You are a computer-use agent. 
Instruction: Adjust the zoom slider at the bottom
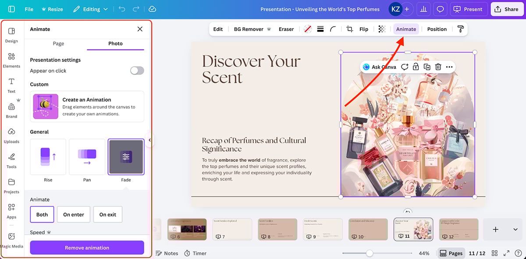[x=370, y=253]
